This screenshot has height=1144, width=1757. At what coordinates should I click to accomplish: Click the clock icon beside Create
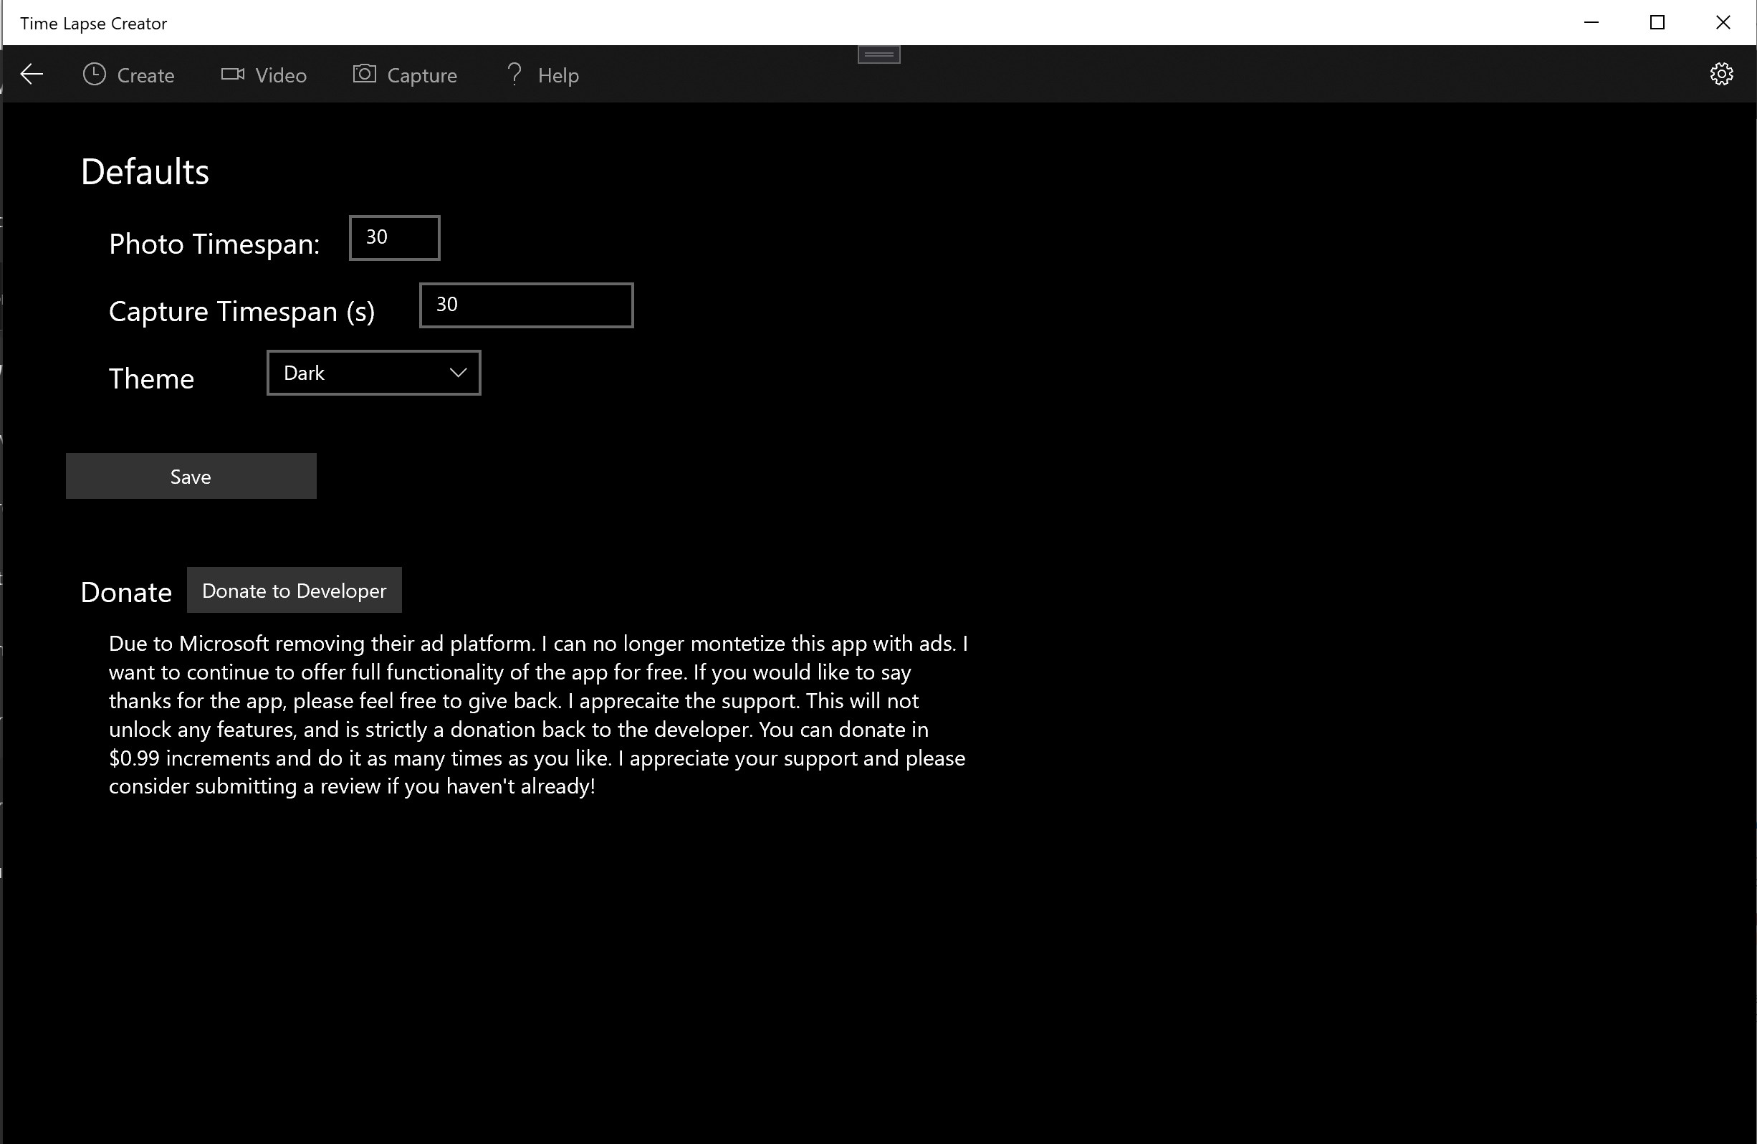95,75
